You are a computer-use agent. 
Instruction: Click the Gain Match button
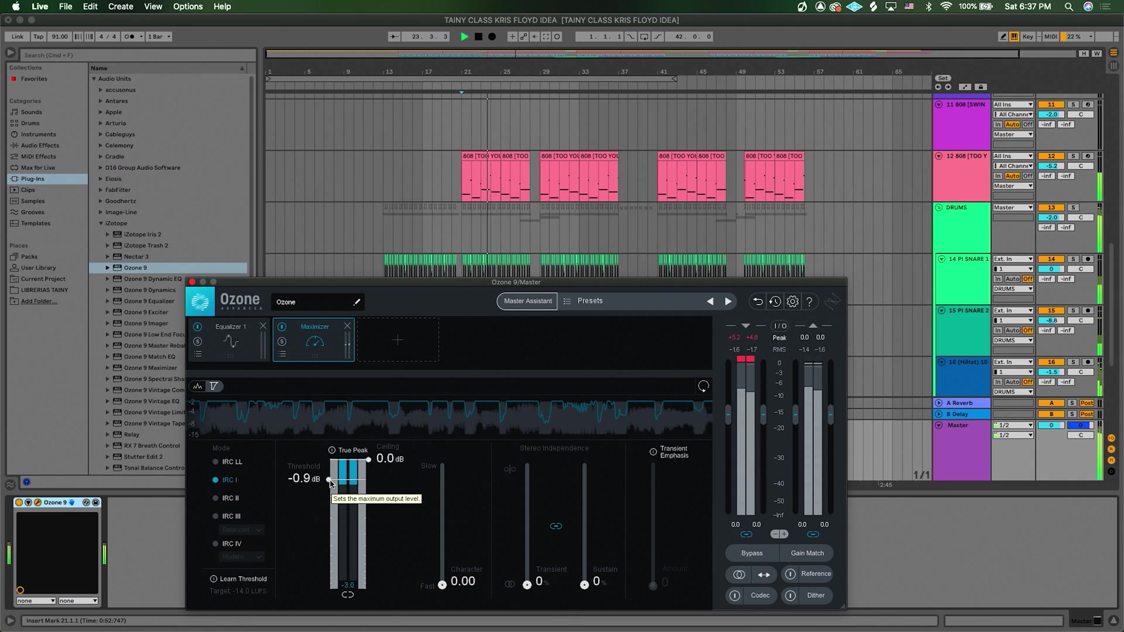click(807, 552)
